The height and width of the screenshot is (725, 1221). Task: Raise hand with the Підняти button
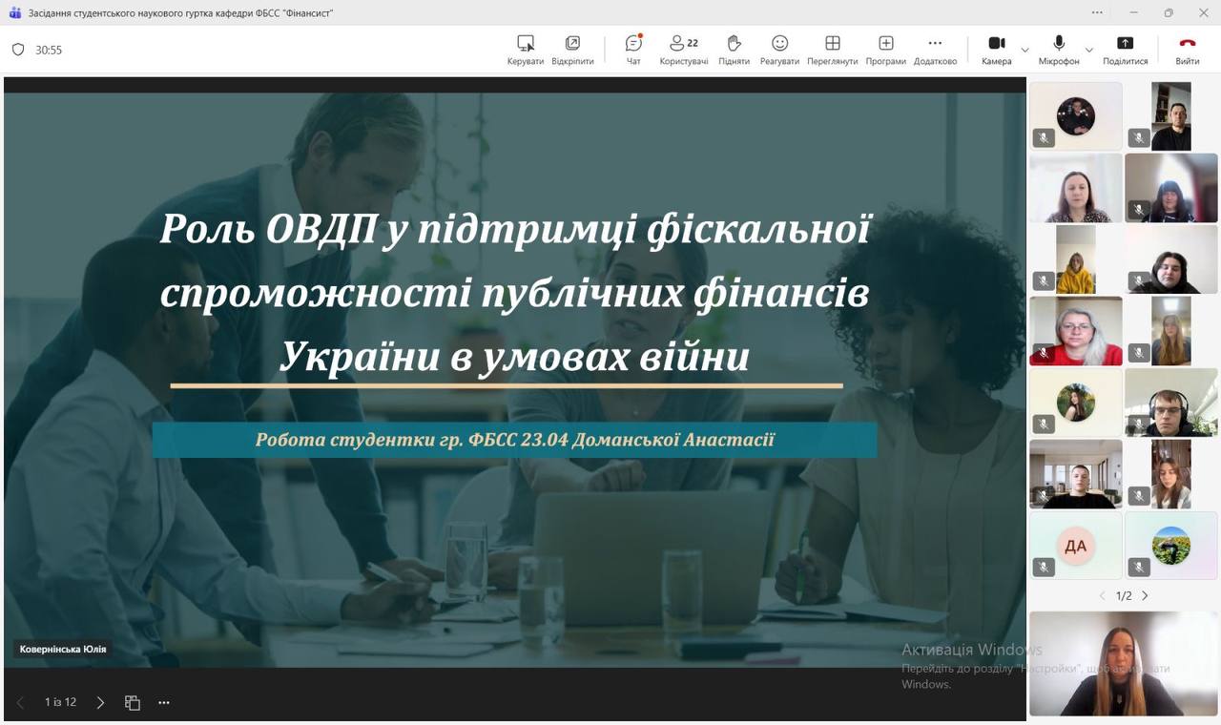[734, 50]
